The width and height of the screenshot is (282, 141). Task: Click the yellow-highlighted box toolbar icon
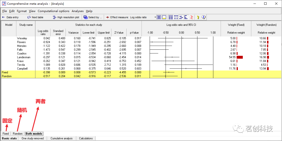tap(164, 17)
